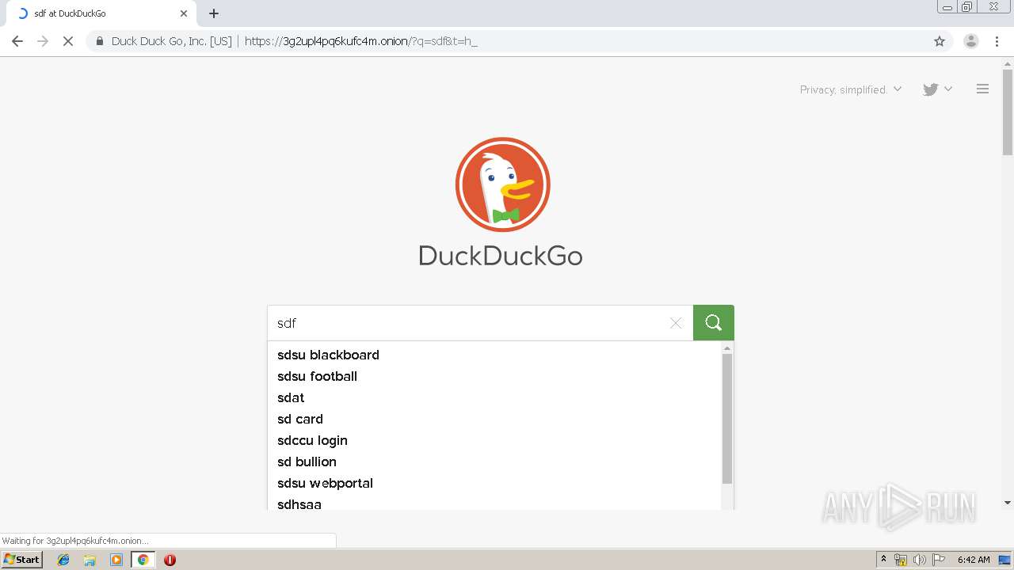
Task: Click the 6:42 AM clock
Action: click(974, 560)
